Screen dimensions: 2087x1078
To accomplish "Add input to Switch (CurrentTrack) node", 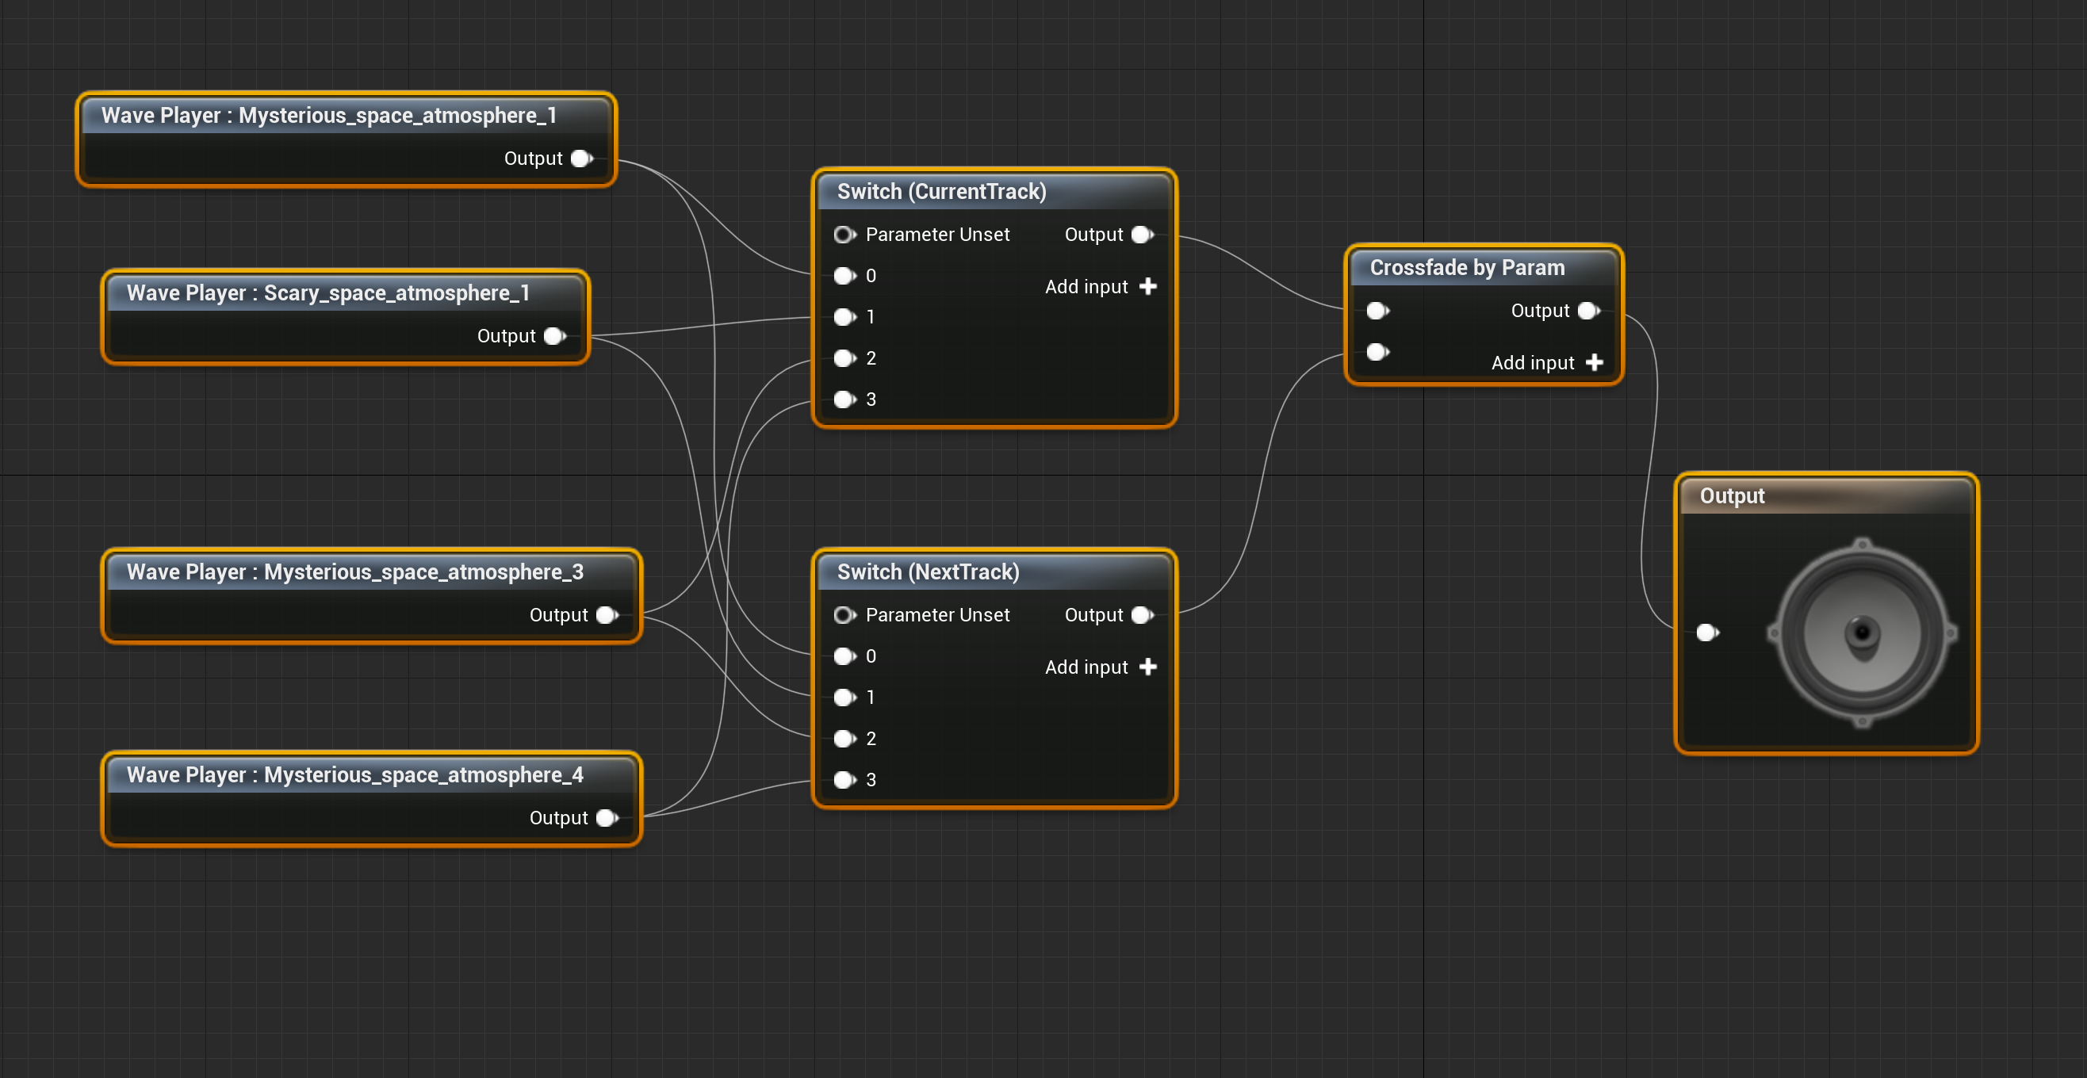I will click(1148, 286).
